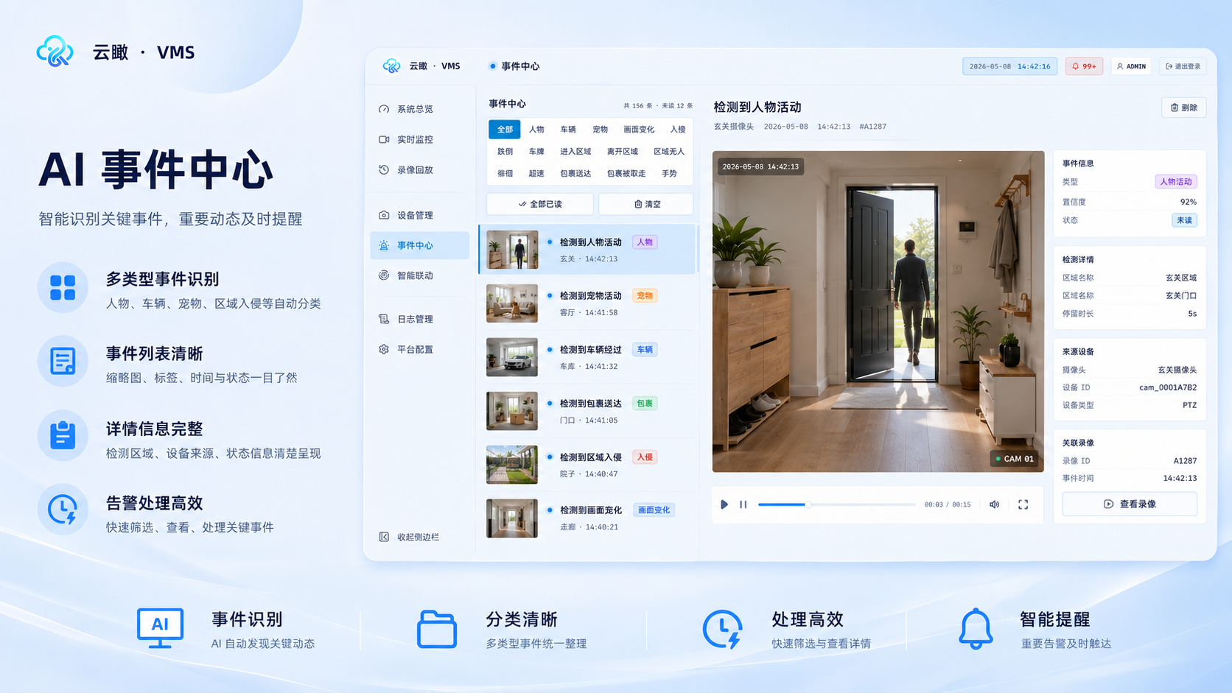
Task: Filter events by 超速
Action: [x=536, y=173]
